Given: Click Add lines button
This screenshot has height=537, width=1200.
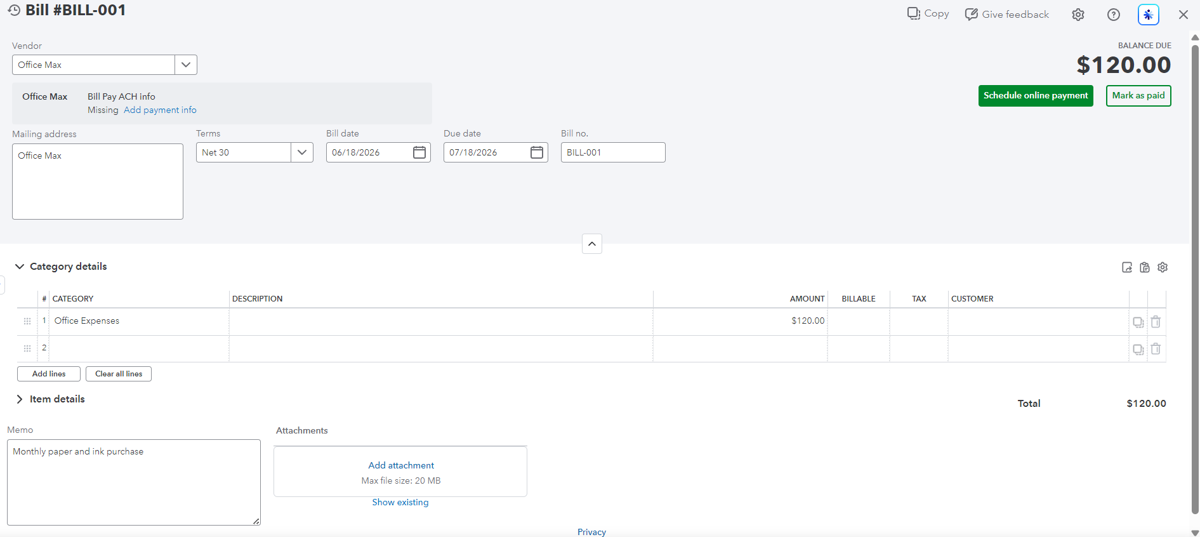Looking at the screenshot, I should (x=49, y=374).
